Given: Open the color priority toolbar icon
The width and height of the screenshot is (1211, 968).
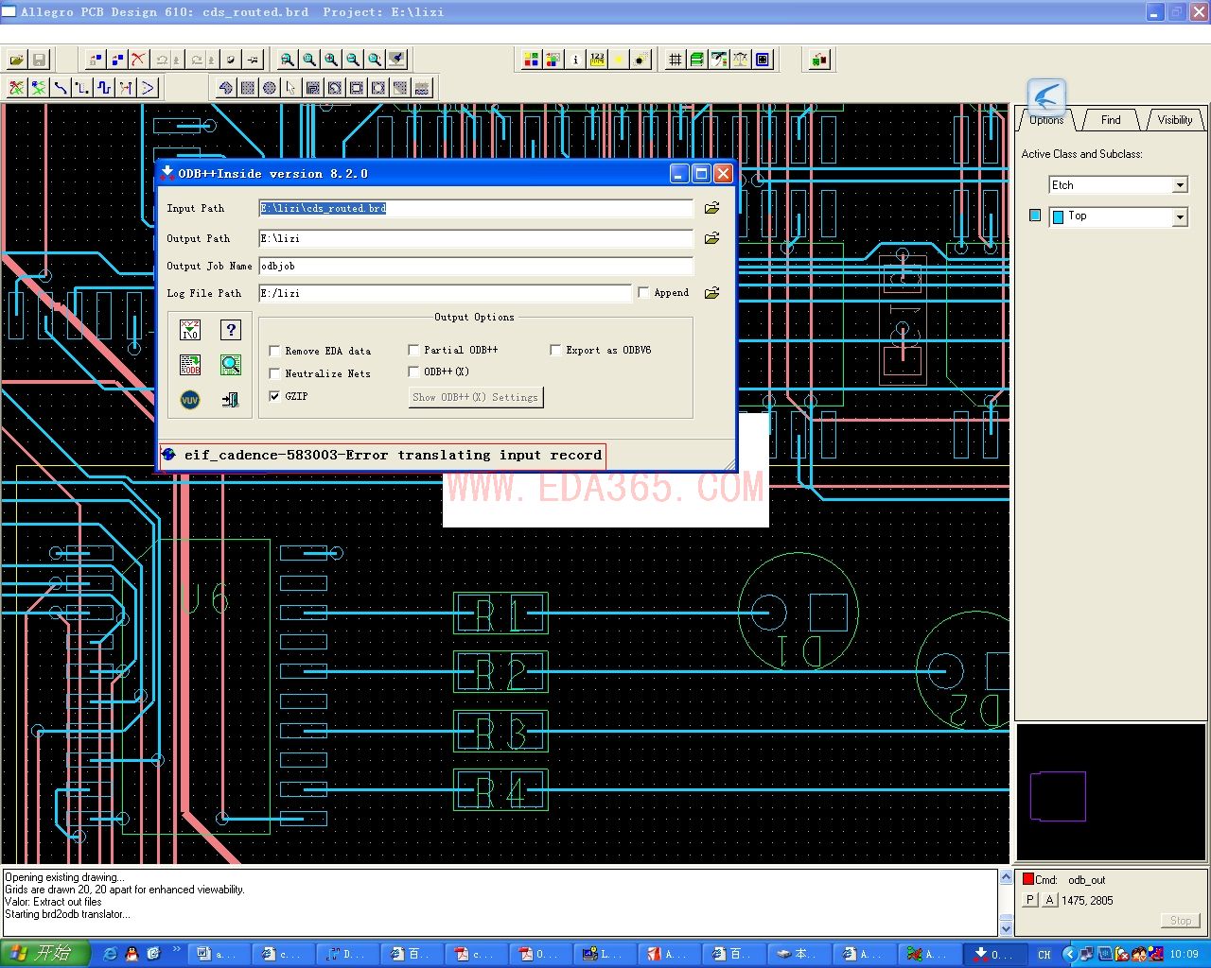Looking at the screenshot, I should pos(553,59).
